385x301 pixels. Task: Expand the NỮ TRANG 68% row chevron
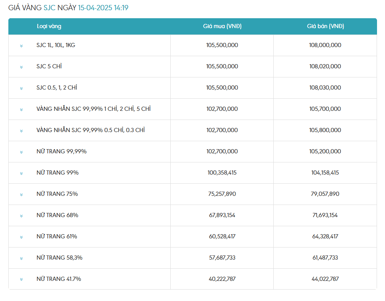pyautogui.click(x=21, y=216)
